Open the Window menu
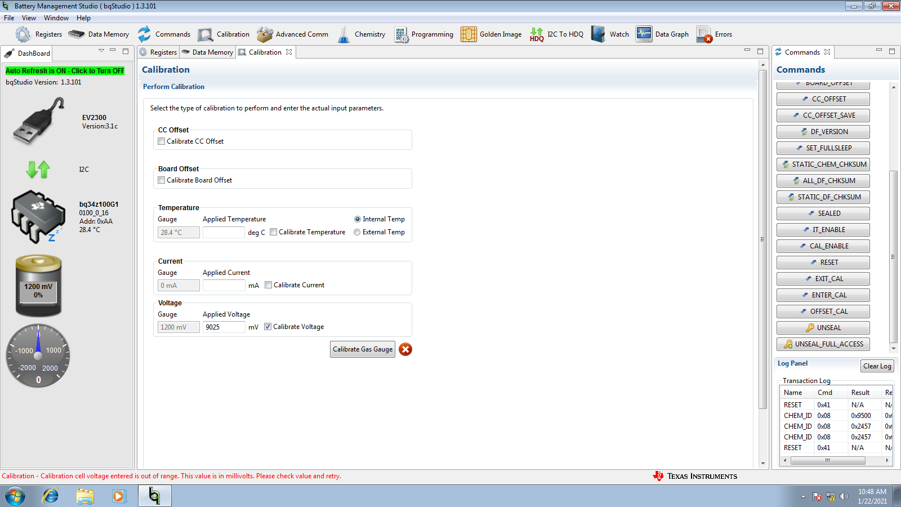The width and height of the screenshot is (901, 507). [56, 18]
